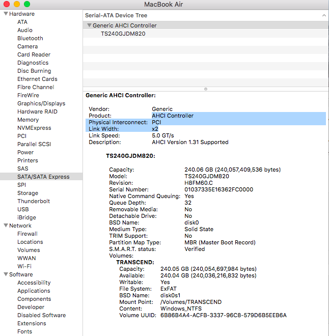
Task: Select SAS in the sidebar
Action: tap(23, 169)
